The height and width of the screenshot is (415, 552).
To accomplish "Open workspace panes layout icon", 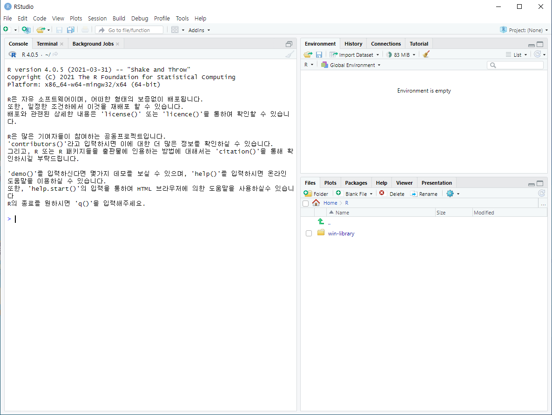I will coord(175,30).
